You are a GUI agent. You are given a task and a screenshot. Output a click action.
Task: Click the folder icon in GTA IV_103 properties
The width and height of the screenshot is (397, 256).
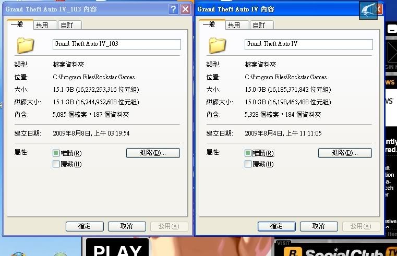click(x=25, y=45)
